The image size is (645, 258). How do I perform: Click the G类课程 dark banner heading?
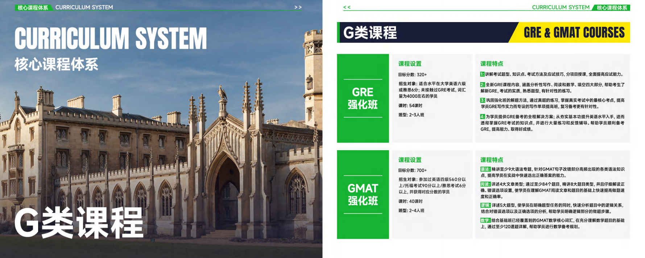(370, 33)
